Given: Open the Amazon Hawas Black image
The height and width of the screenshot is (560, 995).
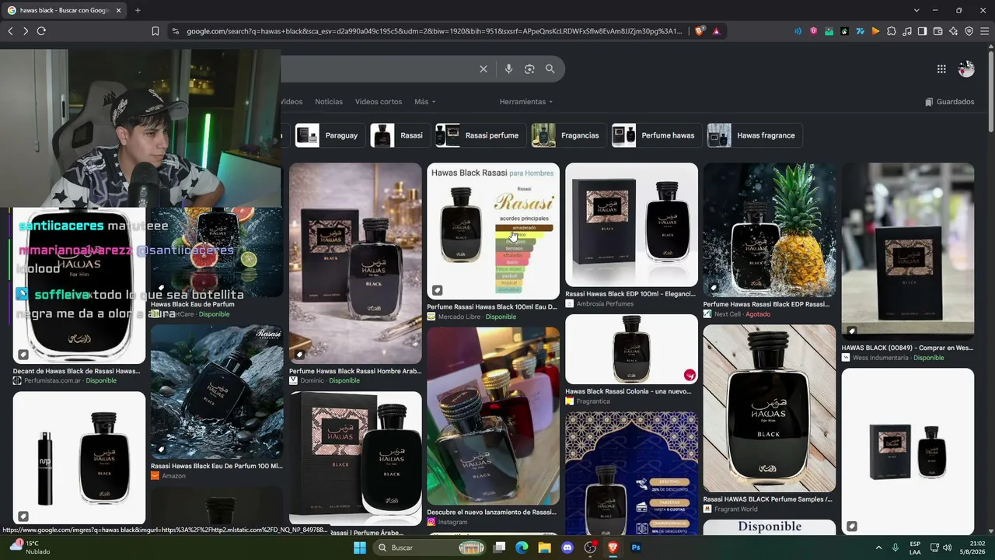Looking at the screenshot, I should tap(217, 391).
